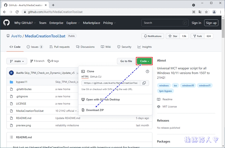Copy clone URL with clipboard icon
The image size is (225, 148).
144,83
